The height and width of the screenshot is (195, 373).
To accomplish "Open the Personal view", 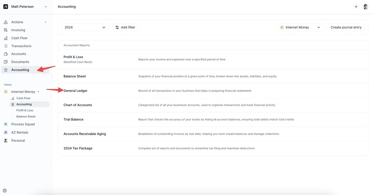I will (x=18, y=141).
